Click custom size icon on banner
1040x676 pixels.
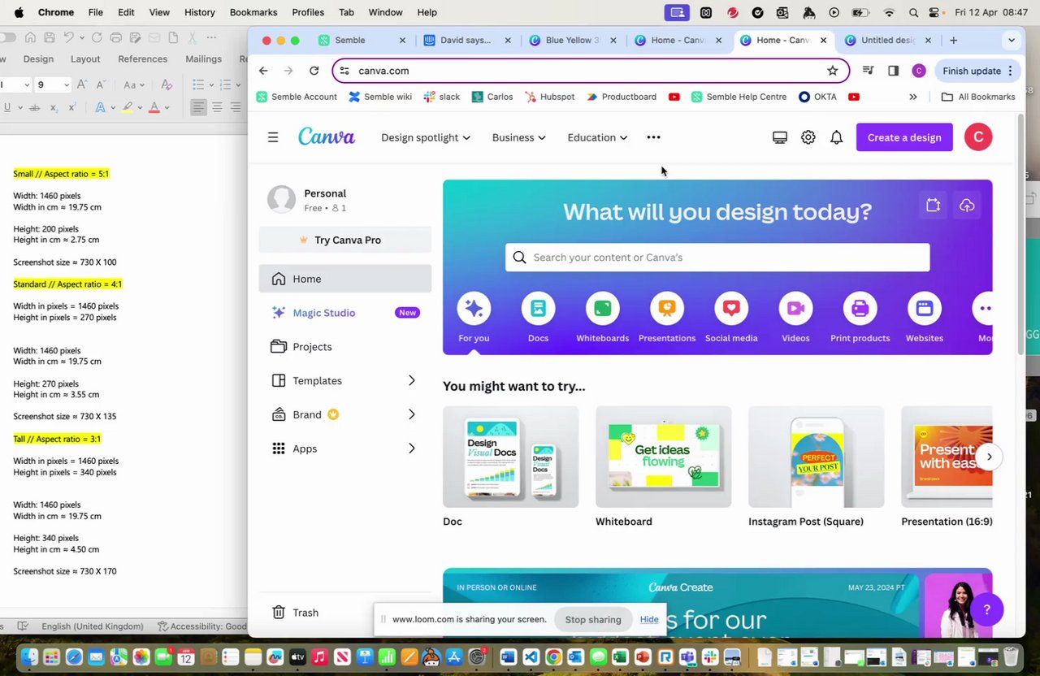click(x=933, y=206)
